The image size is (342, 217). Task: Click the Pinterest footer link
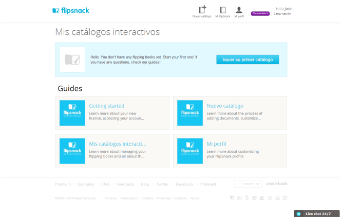(x=208, y=184)
